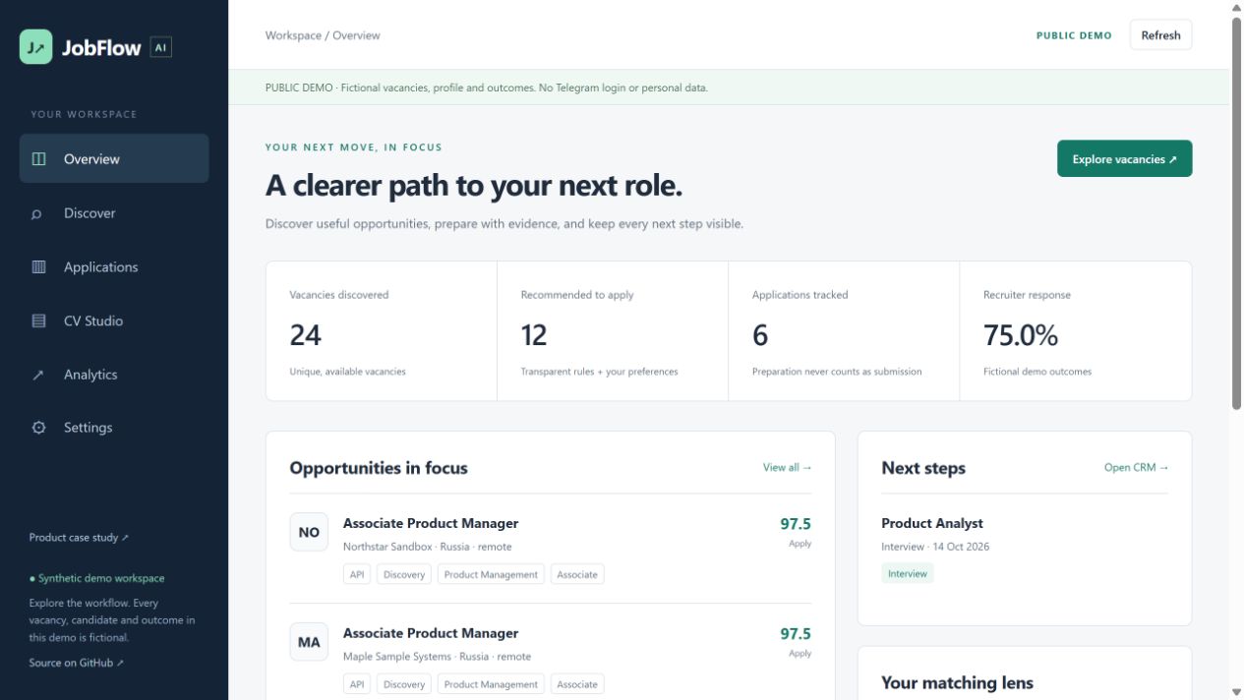Click the Interview · 14 Oct 2026 text
This screenshot has height=700, width=1244.
(x=935, y=547)
